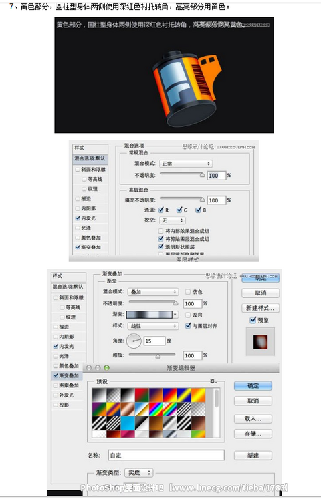This screenshot has width=321, height=499.
Task: Pick the yellow-violet-orange-blue gradient preset
Action: point(113,409)
